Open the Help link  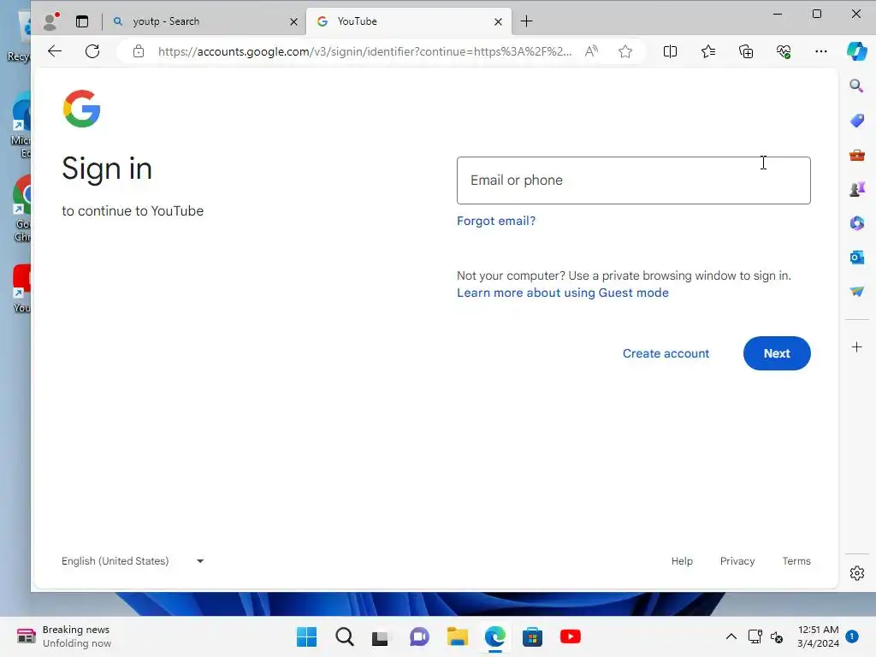click(682, 561)
